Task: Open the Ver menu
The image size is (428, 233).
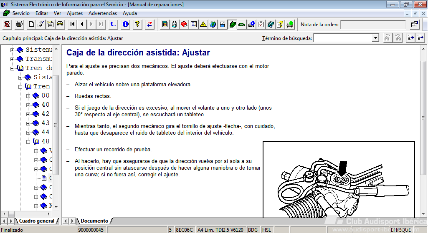Action: [57, 13]
